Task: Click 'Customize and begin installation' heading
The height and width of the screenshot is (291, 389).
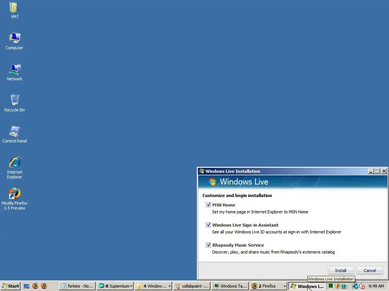Action: tap(237, 196)
